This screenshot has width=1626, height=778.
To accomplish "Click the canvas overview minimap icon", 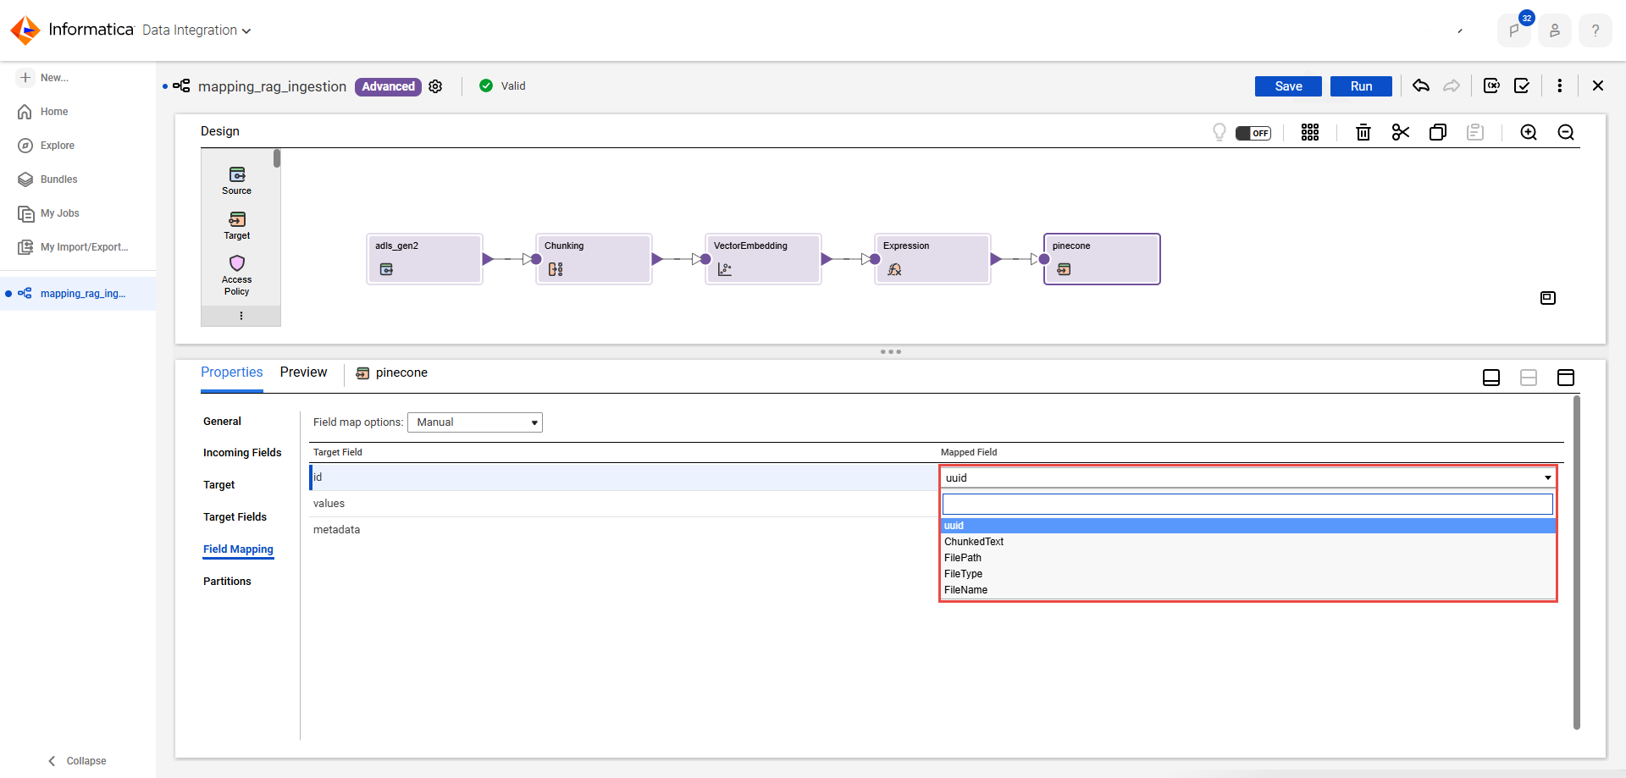I will (1548, 298).
